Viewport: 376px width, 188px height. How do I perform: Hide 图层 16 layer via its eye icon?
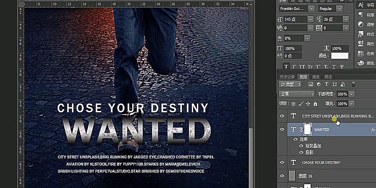coord(282,176)
